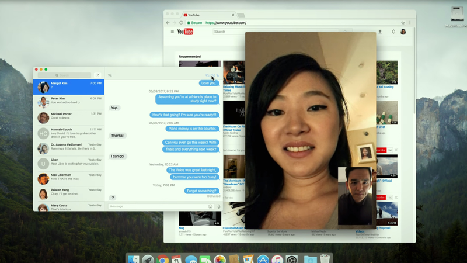Open the YouTube hamburger guide menu
Viewport: 467px width, 263px height.
click(172, 32)
